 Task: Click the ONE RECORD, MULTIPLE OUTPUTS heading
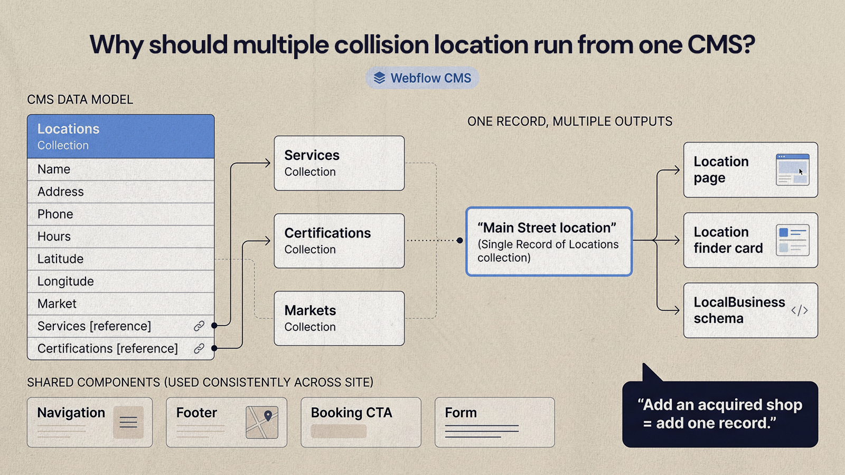[x=570, y=122]
